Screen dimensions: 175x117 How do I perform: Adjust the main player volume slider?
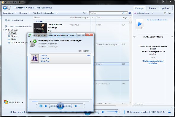112,112
